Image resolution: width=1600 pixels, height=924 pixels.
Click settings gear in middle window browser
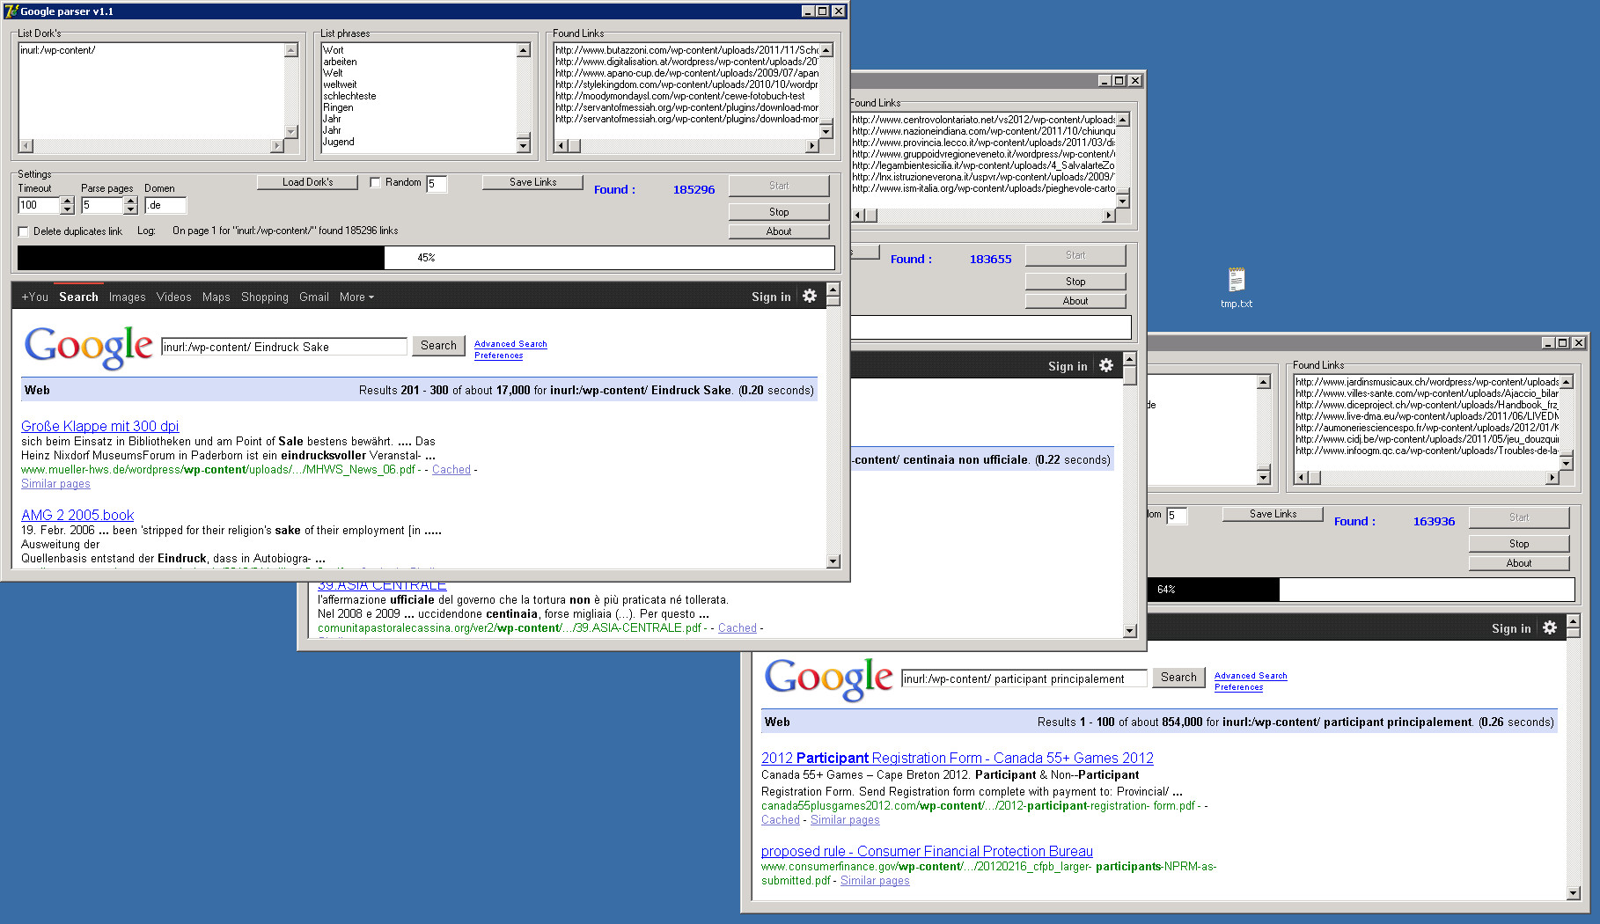(x=1106, y=365)
